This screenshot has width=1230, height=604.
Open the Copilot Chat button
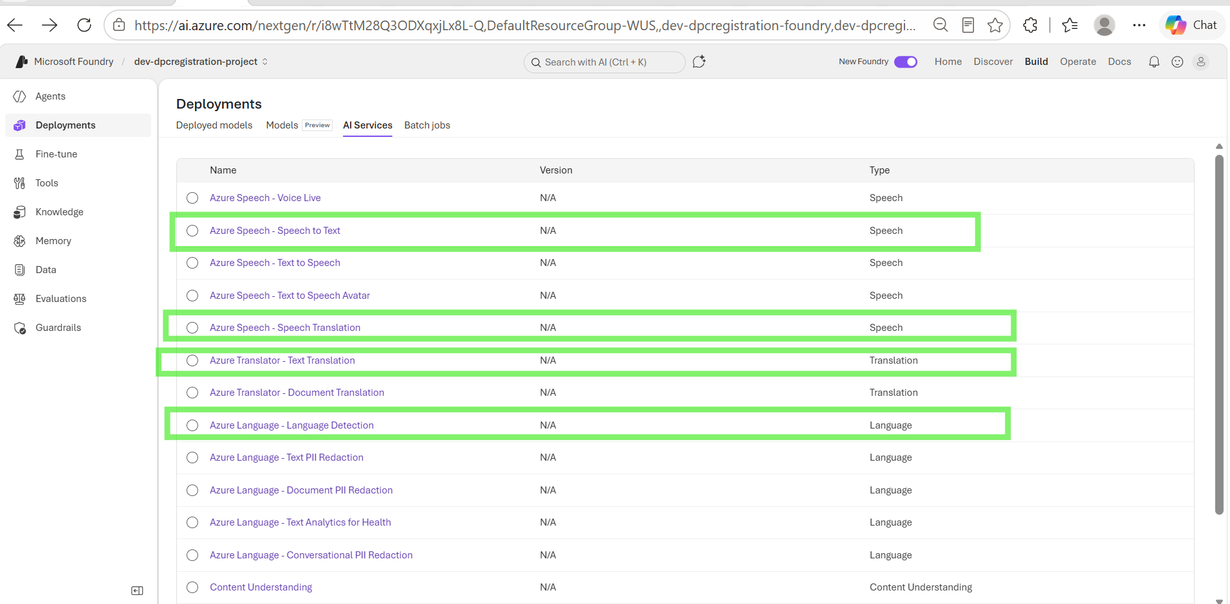(1192, 25)
